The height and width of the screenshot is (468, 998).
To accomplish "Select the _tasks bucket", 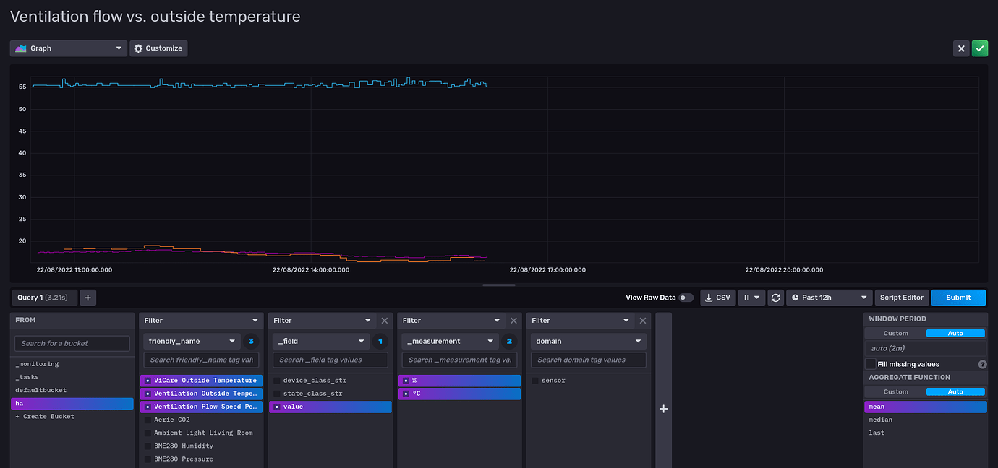I will (x=72, y=377).
